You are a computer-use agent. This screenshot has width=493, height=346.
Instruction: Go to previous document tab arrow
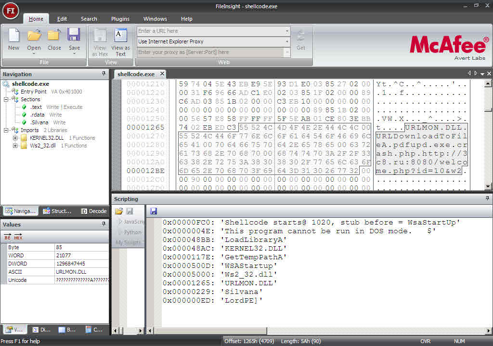469,73
